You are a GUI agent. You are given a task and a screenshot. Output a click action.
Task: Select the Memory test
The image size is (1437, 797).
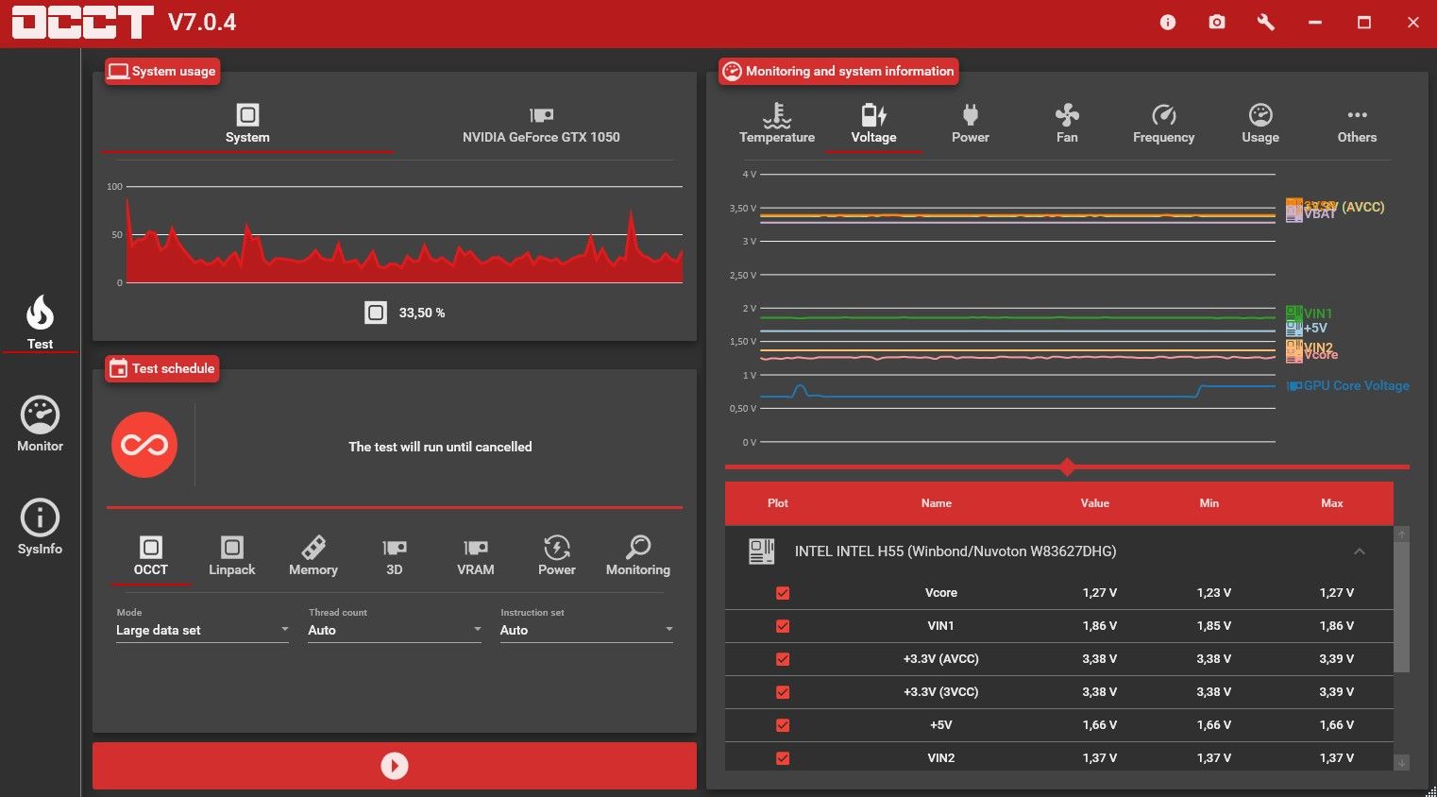tap(313, 556)
